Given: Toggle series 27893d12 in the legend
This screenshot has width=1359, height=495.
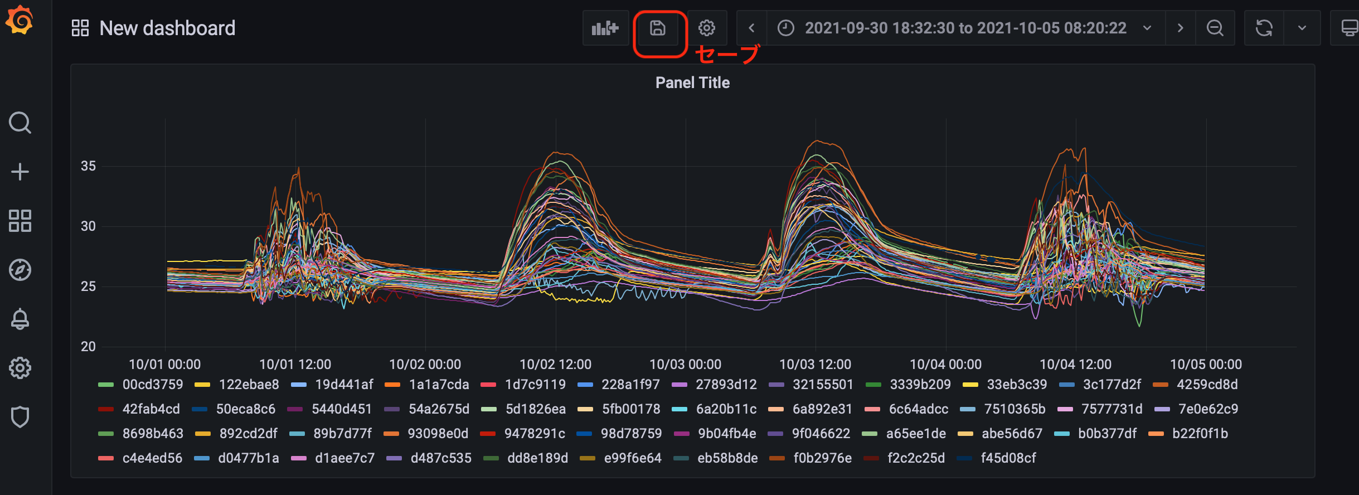Looking at the screenshot, I should tap(726, 385).
